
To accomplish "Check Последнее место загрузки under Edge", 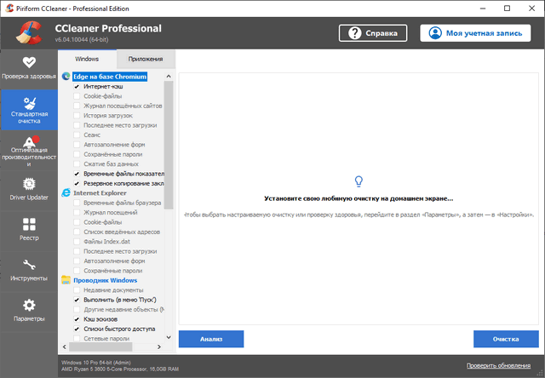I will 77,125.
